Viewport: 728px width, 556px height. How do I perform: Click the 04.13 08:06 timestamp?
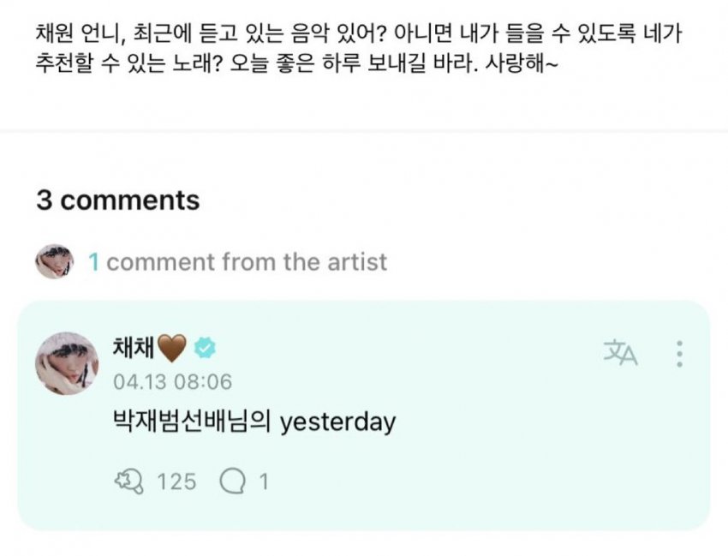click(171, 381)
